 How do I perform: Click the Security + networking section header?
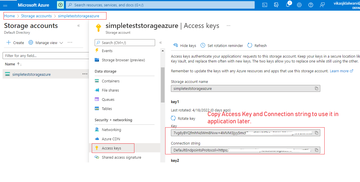(113, 120)
